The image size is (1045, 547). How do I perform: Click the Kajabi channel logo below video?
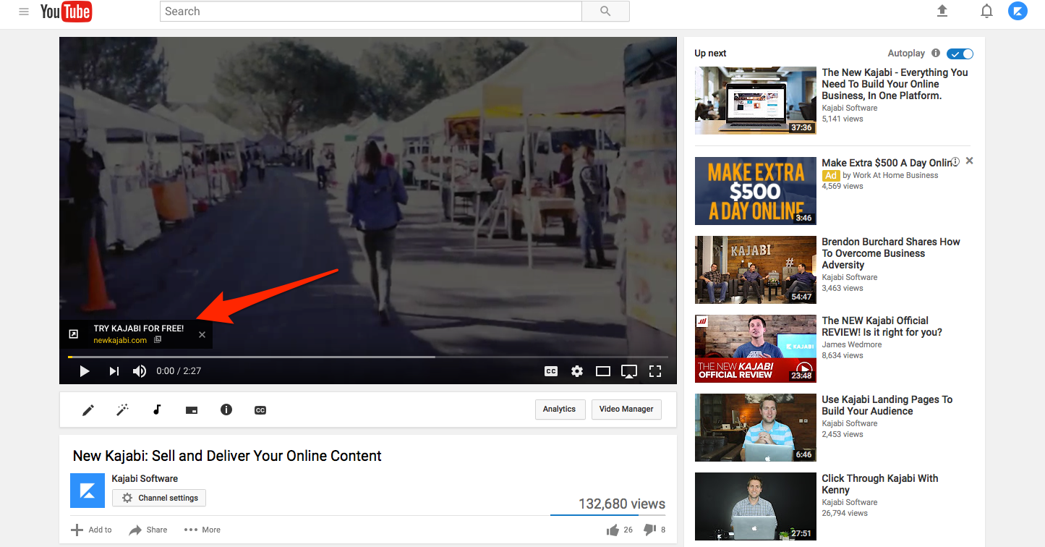[x=88, y=491]
